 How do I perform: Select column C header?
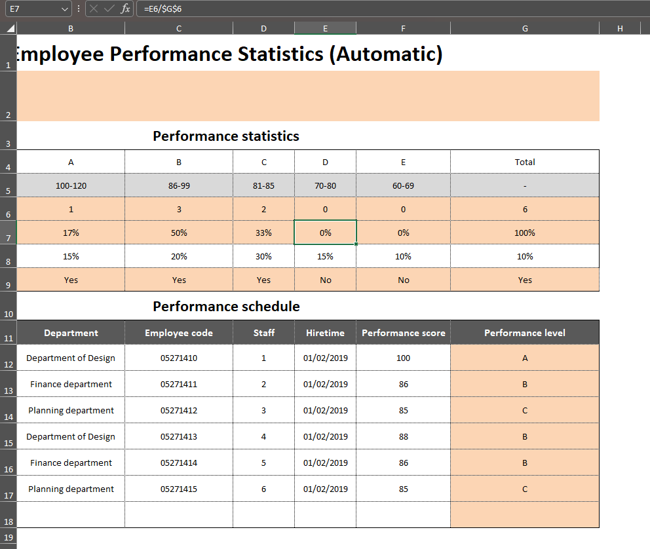click(x=179, y=28)
